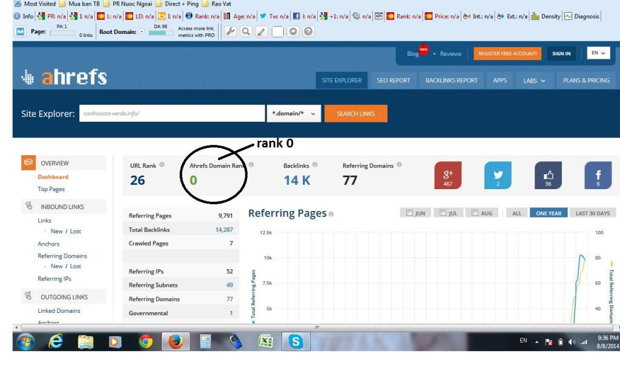Viewport: 620px width, 388px height.
Task: Open Linked Domains sidebar link
Action: point(59,311)
